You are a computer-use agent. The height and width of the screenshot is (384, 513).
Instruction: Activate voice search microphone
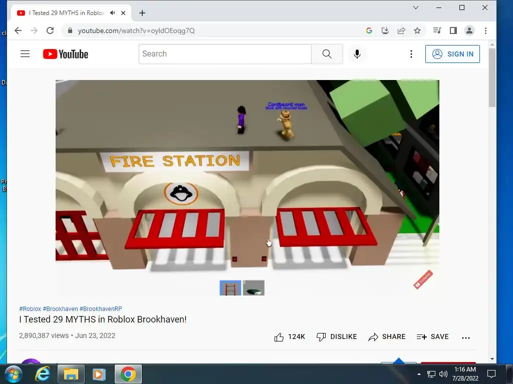pyautogui.click(x=357, y=54)
